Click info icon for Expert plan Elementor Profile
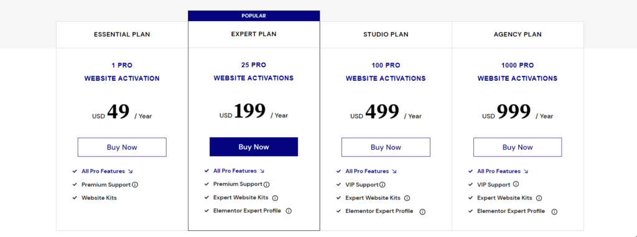The height and width of the screenshot is (237, 637). pos(289,211)
